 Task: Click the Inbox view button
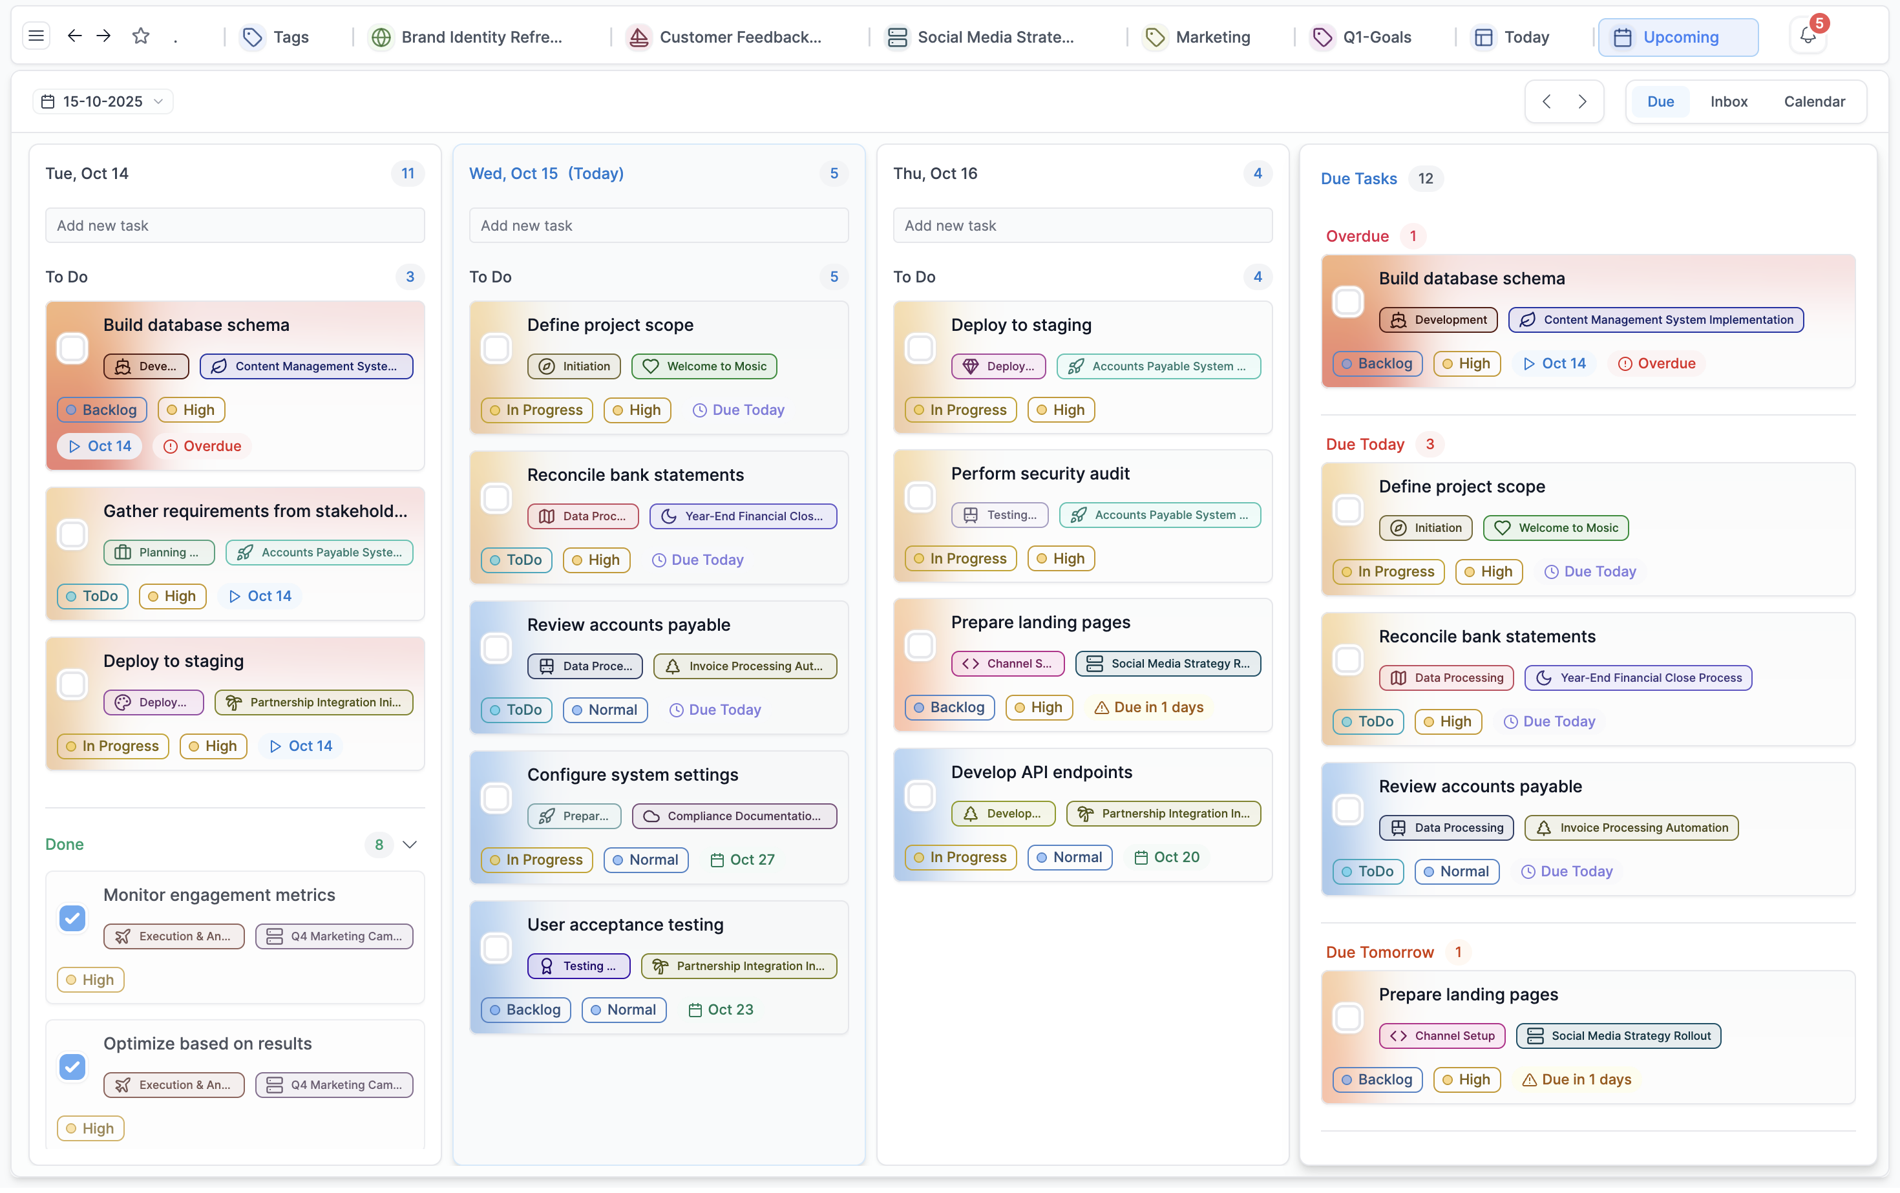(x=1728, y=101)
